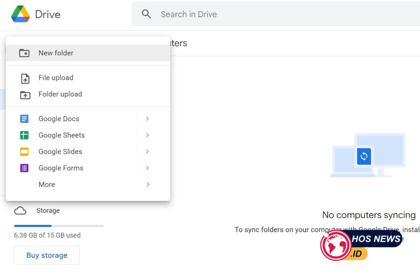Screen dimensions: 420x280
Task: Click the Storage cloud icon
Action: pos(20,211)
